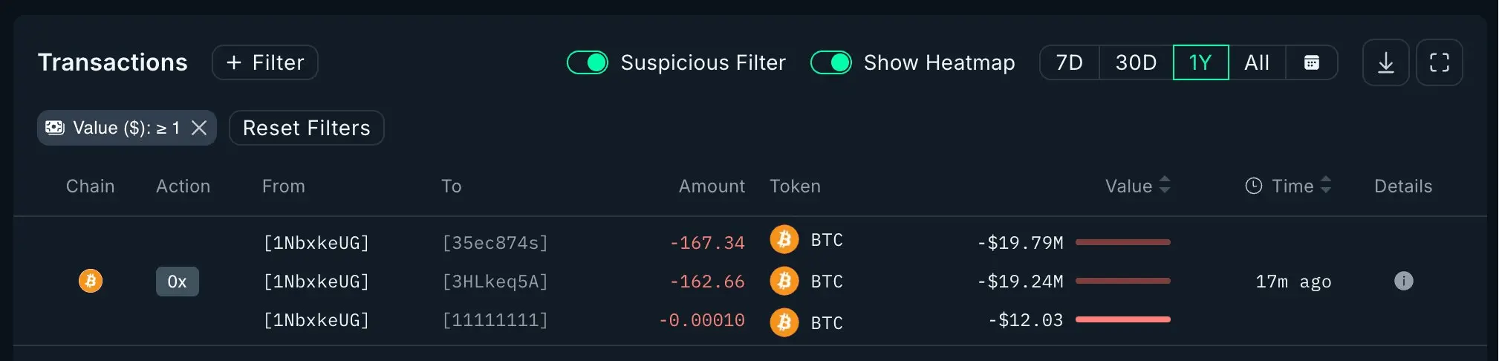Click the info icon in the Details column
This screenshot has height=361, width=1499.
1403,281
